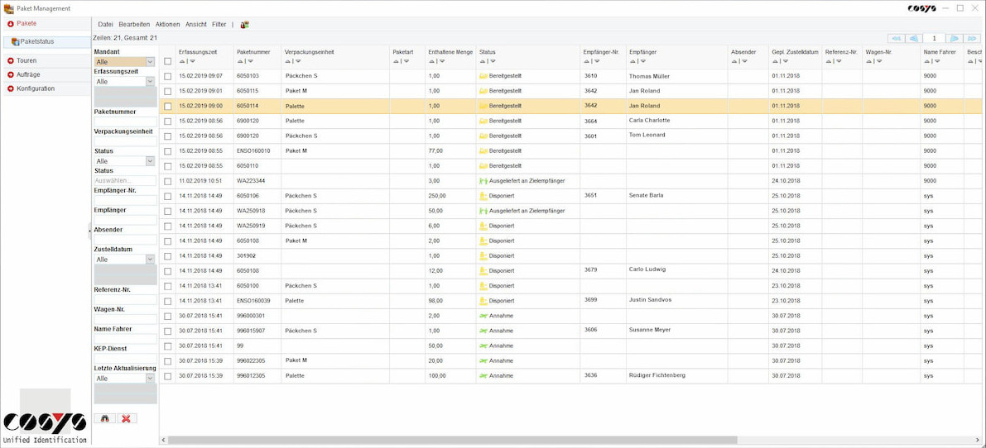
Task: Open the Bearbeiten menu
Action: click(x=134, y=25)
